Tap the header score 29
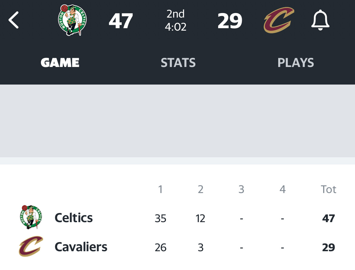The height and width of the screenshot is (270, 355). coord(230,21)
